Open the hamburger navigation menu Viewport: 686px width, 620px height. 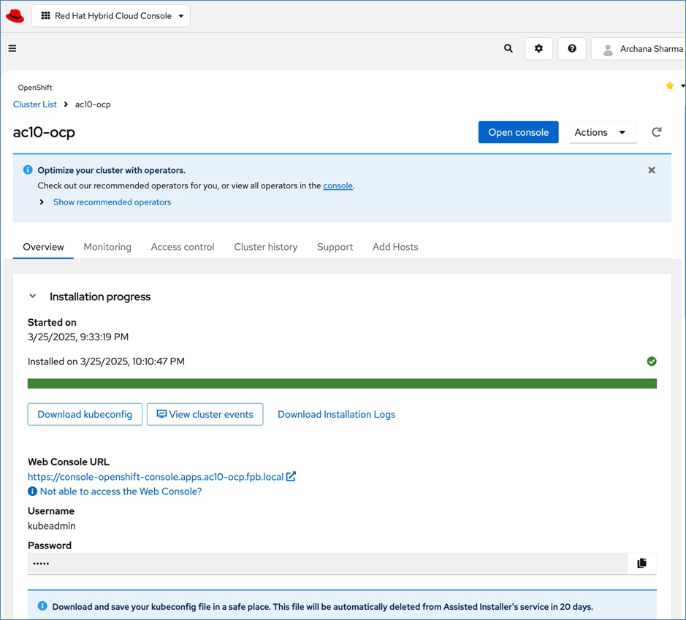point(12,48)
